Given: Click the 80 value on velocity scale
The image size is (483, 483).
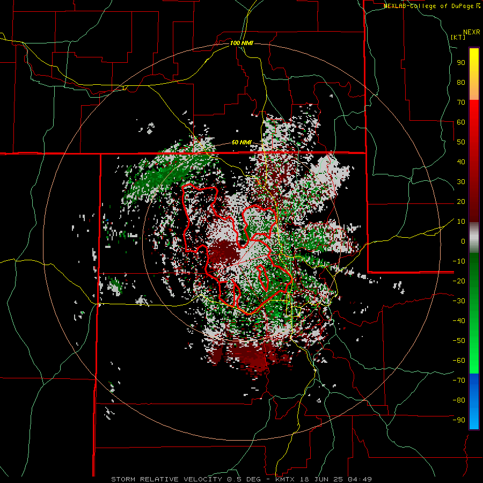Looking at the screenshot, I should click(x=461, y=82).
